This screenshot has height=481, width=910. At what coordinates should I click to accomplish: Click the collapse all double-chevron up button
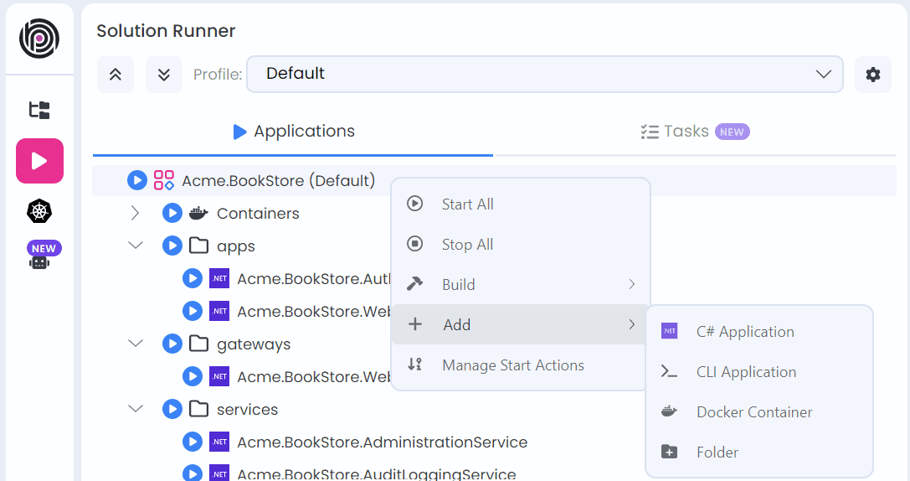click(x=116, y=75)
